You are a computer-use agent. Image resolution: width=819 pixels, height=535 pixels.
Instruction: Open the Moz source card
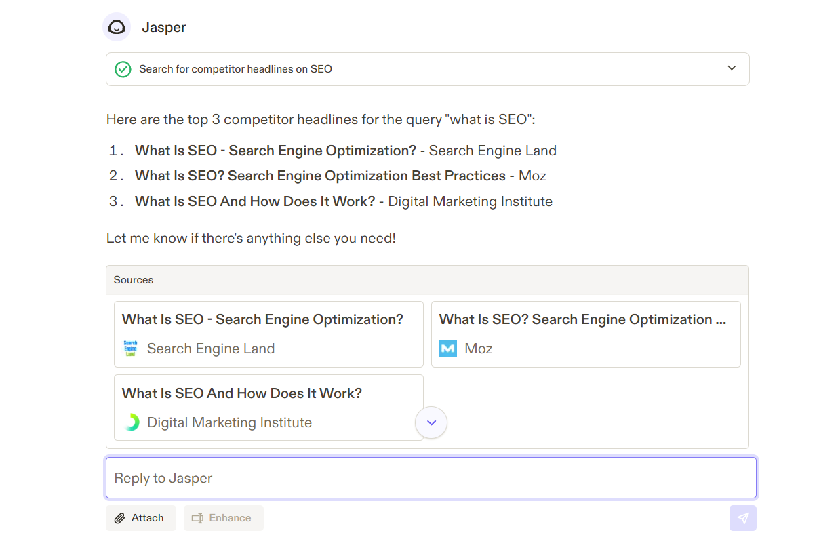pyautogui.click(x=586, y=334)
